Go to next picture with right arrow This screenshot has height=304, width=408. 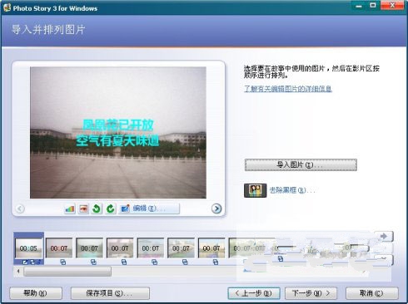(216, 208)
